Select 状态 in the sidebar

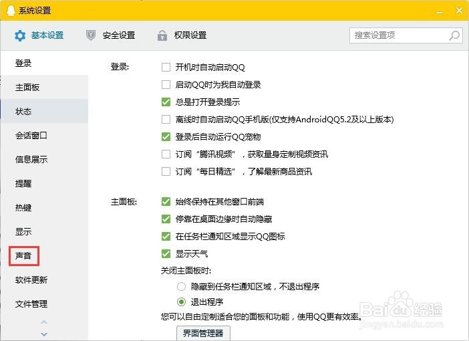click(44, 111)
